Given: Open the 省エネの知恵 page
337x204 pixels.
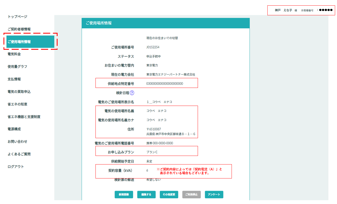Looking at the screenshot, I should coord(17,104).
